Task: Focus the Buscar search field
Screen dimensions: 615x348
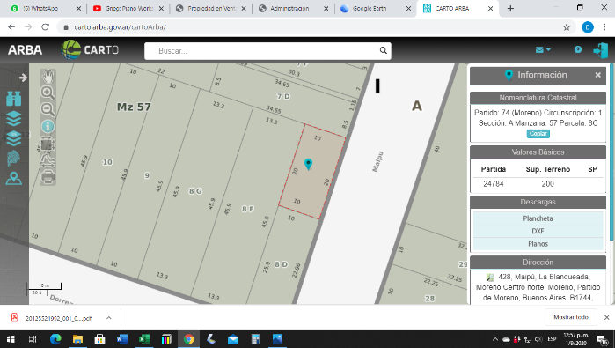Action: click(x=267, y=51)
